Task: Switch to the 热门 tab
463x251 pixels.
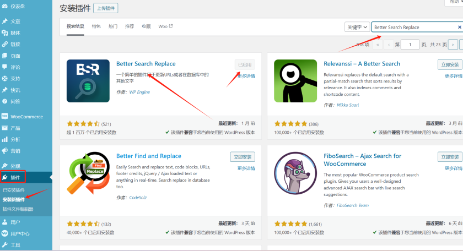Action: 113,26
